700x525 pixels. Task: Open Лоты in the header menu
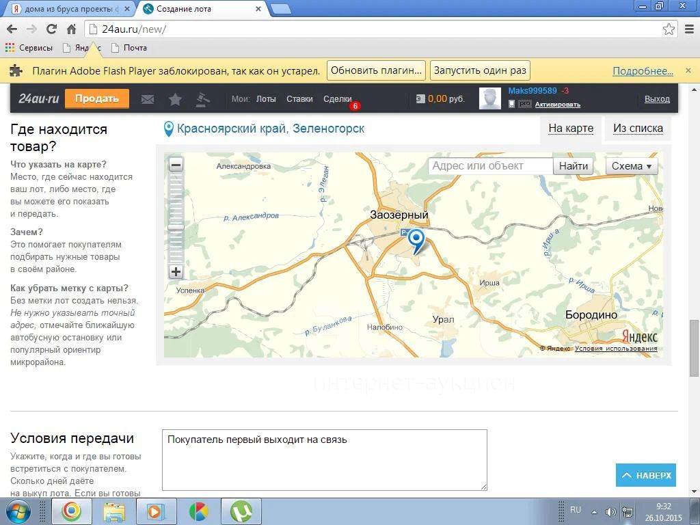pyautogui.click(x=266, y=99)
